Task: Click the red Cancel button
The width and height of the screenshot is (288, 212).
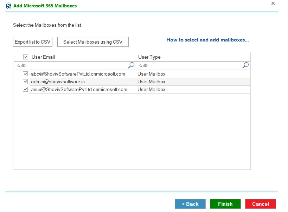Action: click(261, 204)
